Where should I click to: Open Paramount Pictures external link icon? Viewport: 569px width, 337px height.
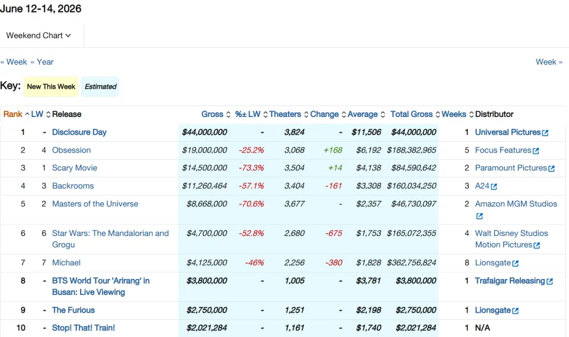[x=552, y=168]
